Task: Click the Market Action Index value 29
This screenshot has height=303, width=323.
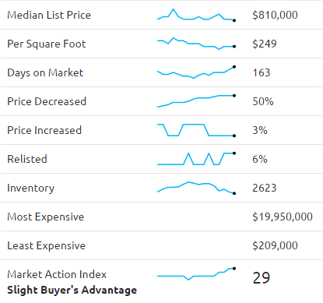Action: pyautogui.click(x=262, y=278)
